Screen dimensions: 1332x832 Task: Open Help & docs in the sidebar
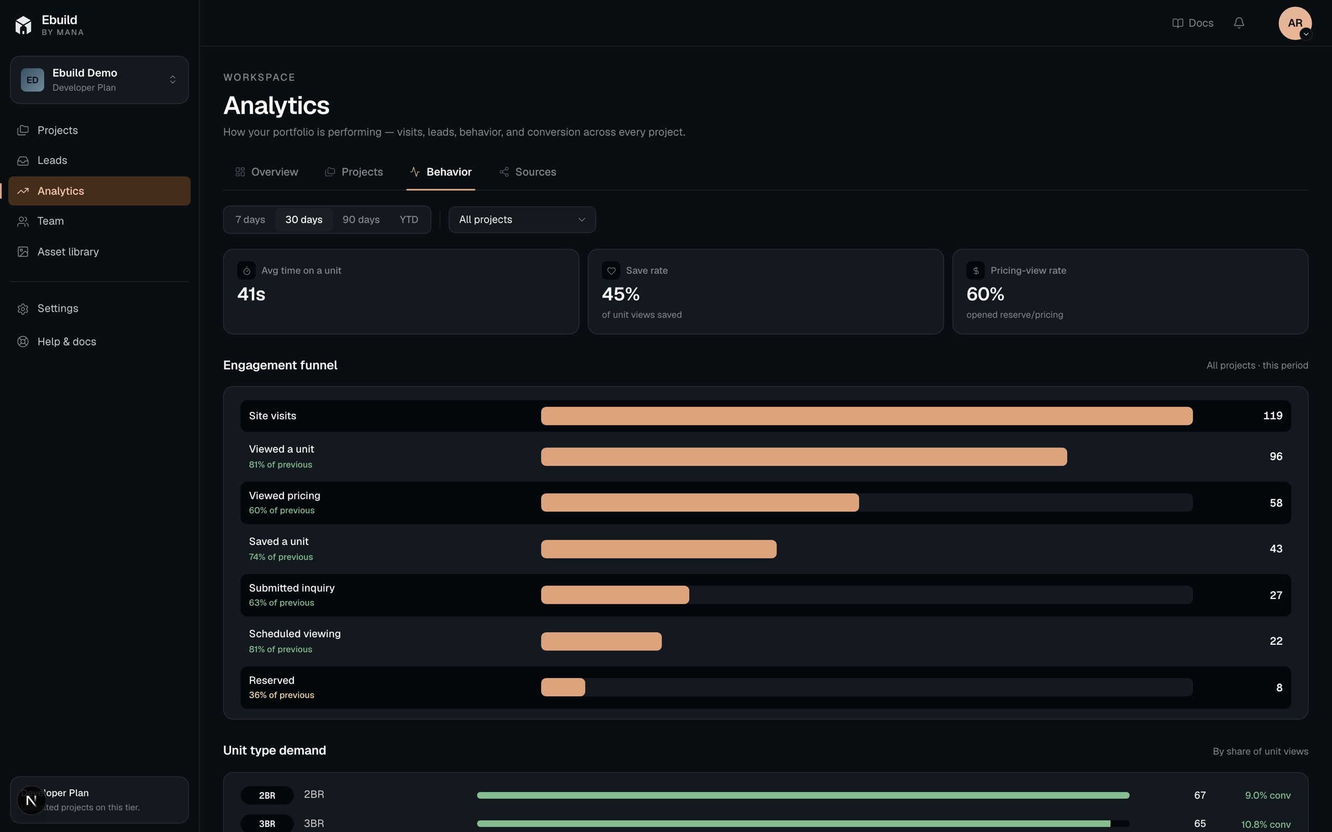99,342
